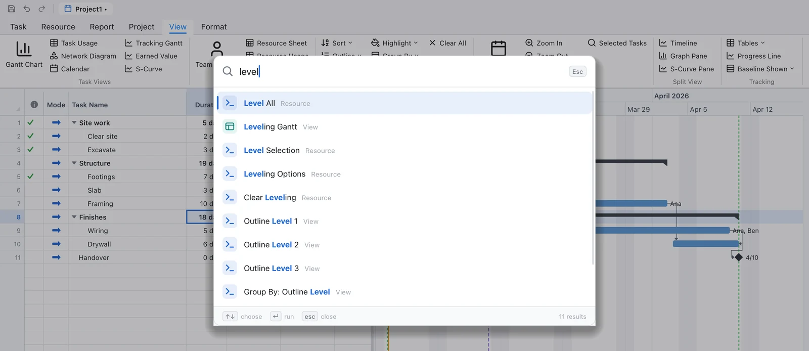Run the Outline Level 3 command
This screenshot has height=351, width=809.
pyautogui.click(x=404, y=268)
